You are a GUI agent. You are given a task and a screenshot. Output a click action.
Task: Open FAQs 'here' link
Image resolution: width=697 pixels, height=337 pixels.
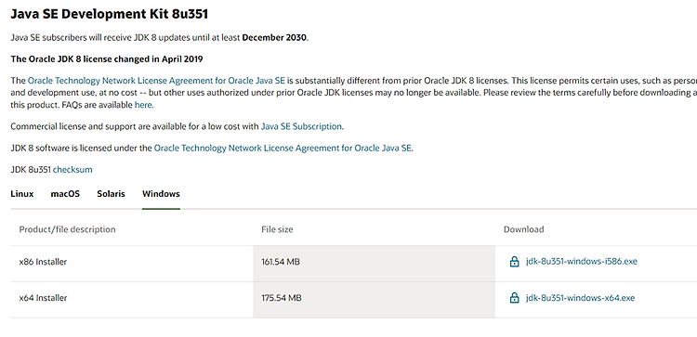tap(143, 105)
